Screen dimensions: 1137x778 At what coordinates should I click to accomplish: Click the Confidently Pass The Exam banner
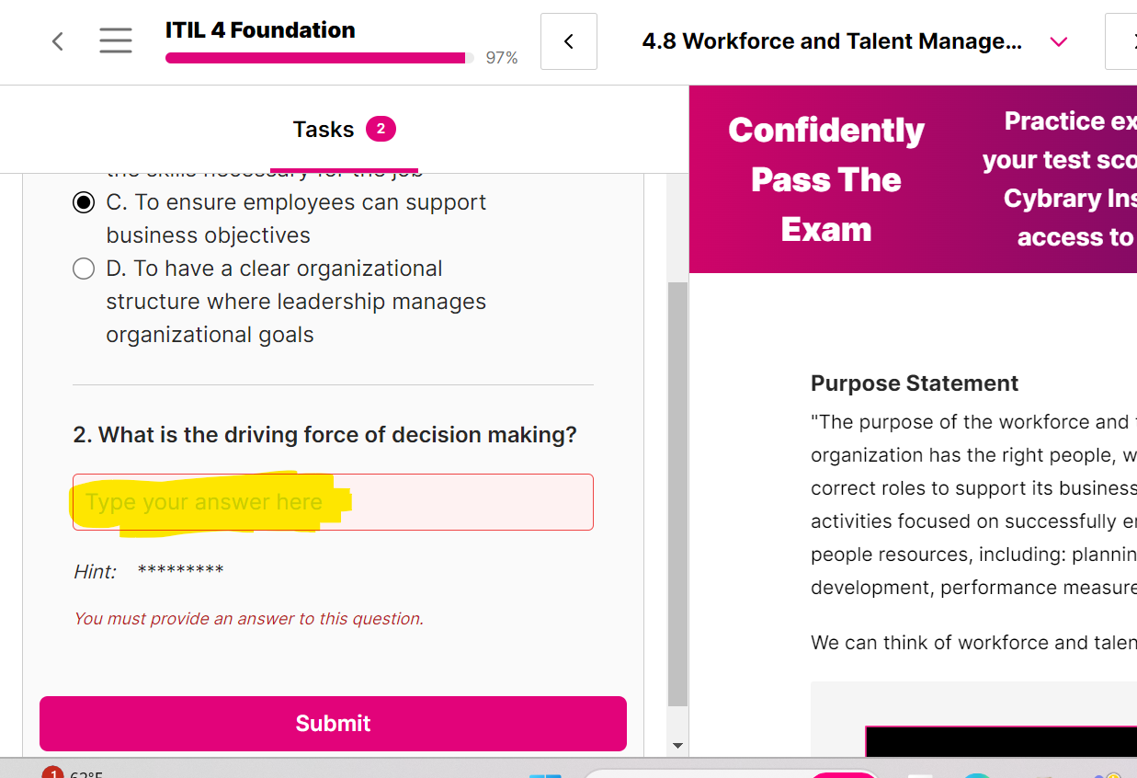(x=825, y=179)
